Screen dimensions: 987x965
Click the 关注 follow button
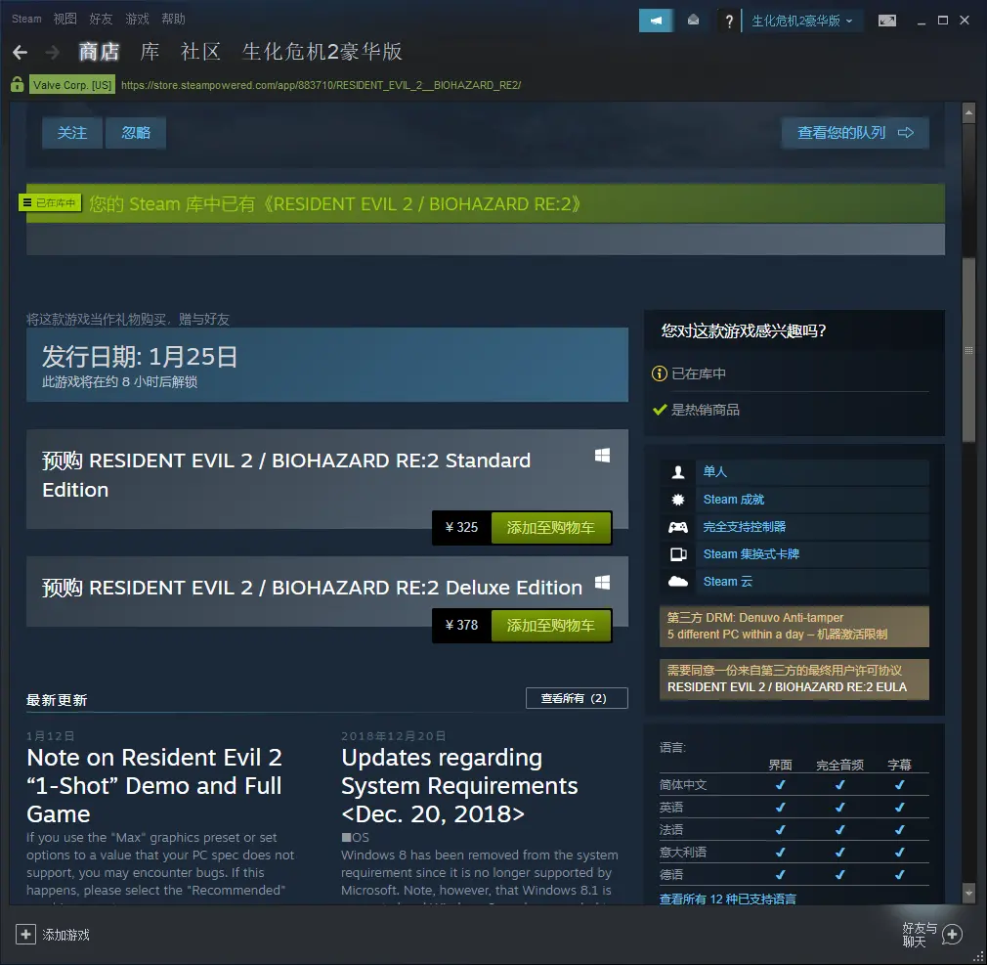tap(72, 133)
